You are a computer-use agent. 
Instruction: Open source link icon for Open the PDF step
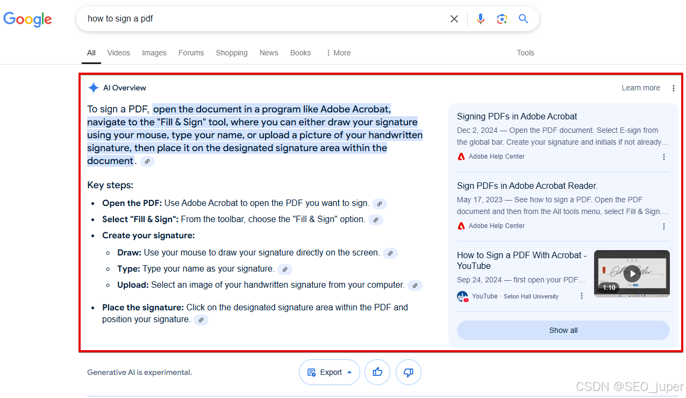[380, 204]
